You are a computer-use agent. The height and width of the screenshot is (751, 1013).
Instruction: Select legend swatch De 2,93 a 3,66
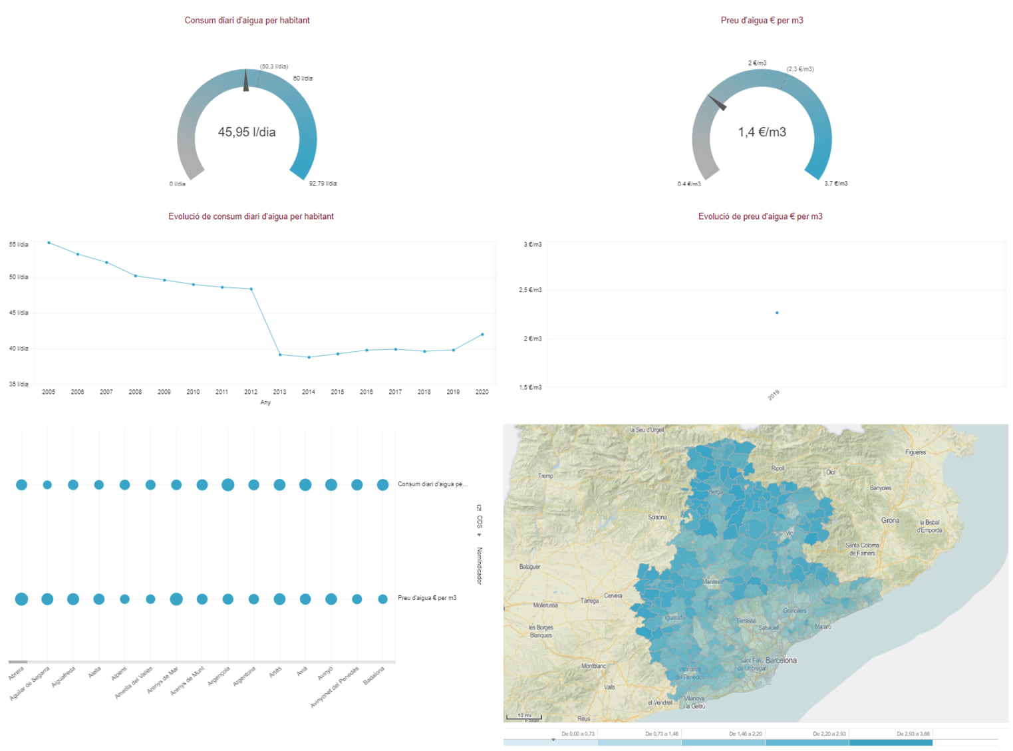coord(891,742)
